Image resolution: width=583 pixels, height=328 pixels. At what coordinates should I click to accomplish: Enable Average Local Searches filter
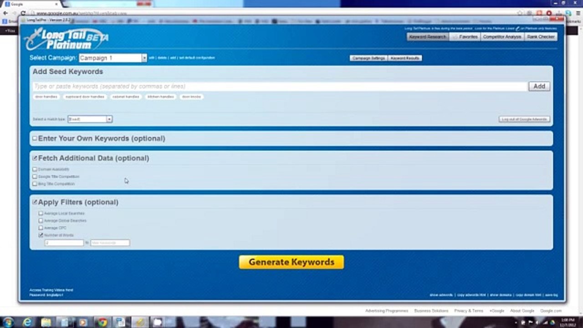pyautogui.click(x=41, y=213)
